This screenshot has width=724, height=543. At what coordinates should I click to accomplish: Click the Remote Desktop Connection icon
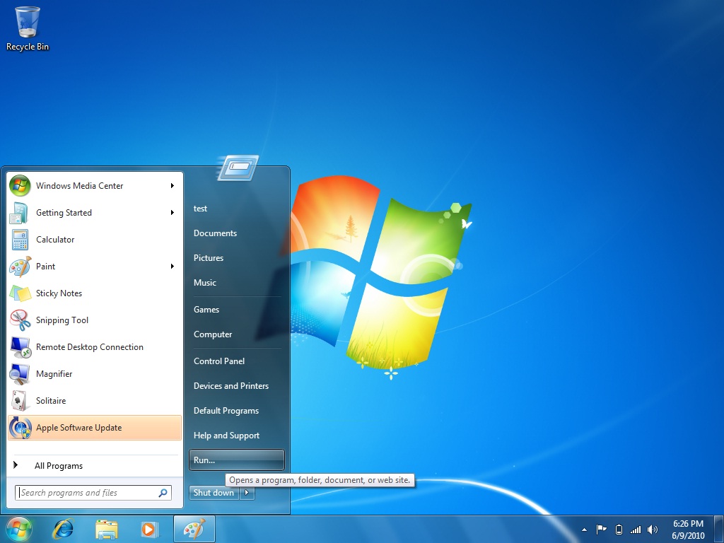[20, 347]
